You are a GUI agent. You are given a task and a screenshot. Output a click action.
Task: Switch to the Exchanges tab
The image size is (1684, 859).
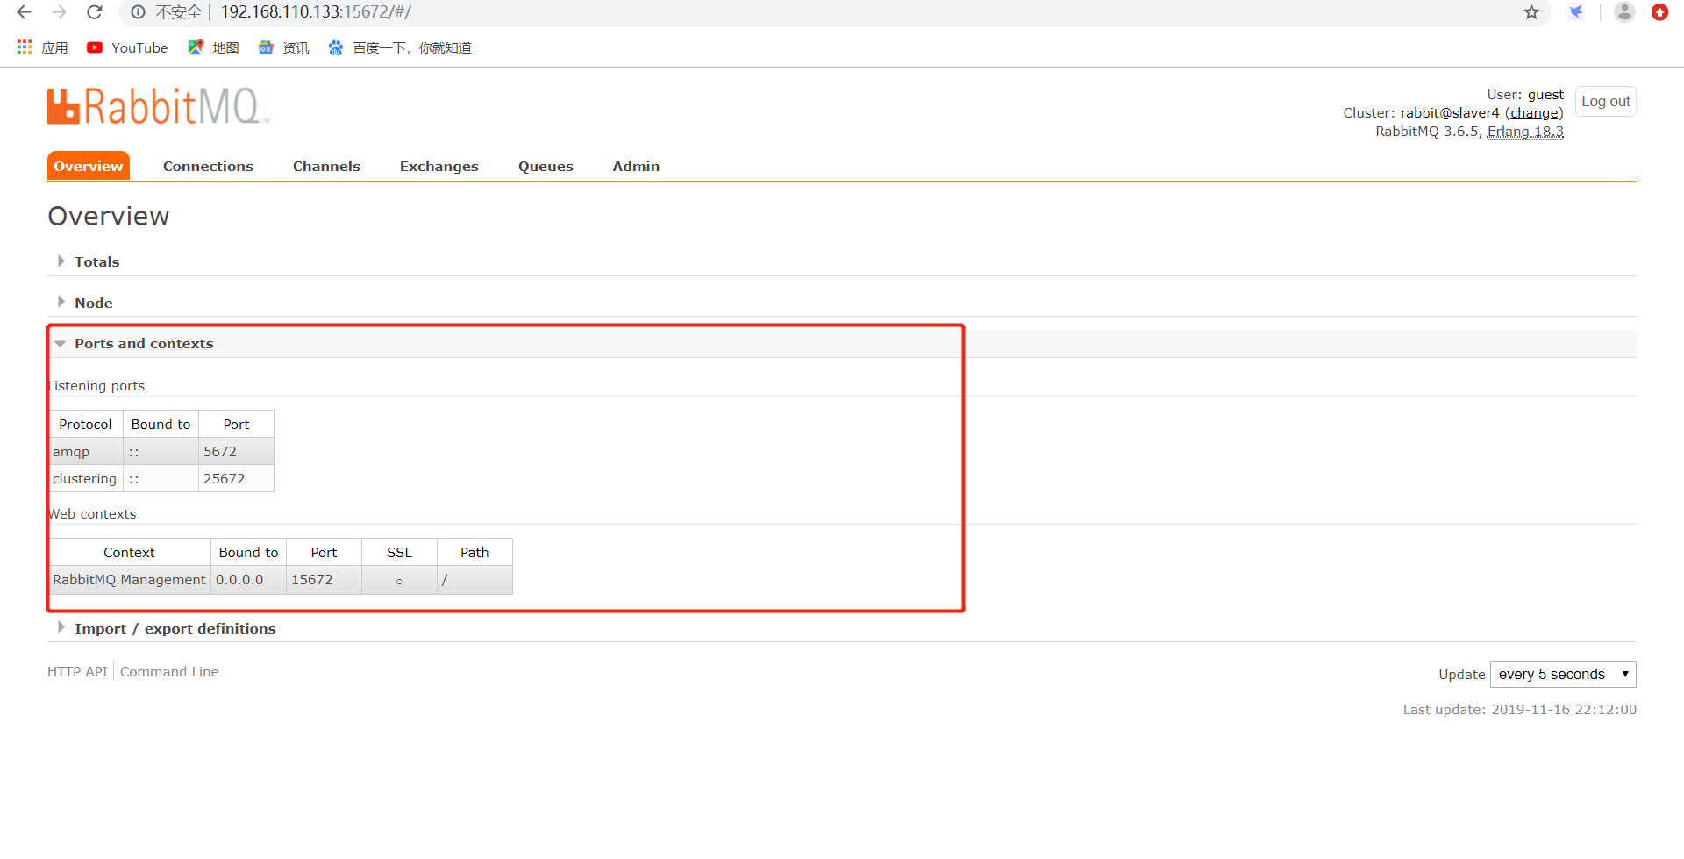(x=439, y=166)
